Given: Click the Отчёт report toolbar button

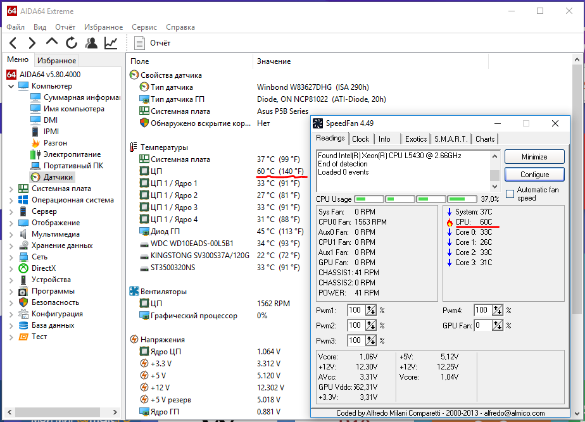Looking at the screenshot, I should 152,43.
